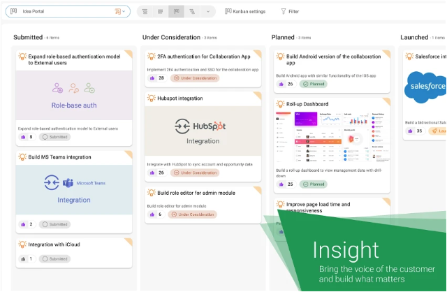Click the Submitted column header

click(x=28, y=37)
